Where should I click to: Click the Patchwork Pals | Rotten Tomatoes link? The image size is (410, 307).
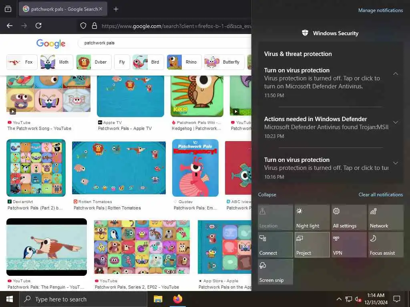(x=107, y=208)
